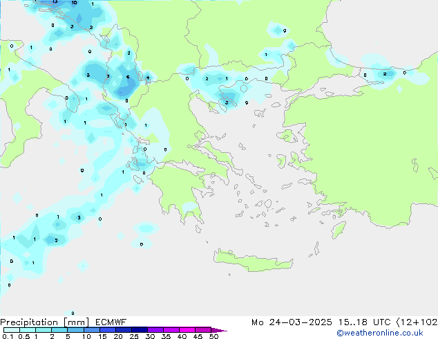The image size is (438, 339).
Task: Select the 40–45 mm magenta legend swatch
Action: 187,330
